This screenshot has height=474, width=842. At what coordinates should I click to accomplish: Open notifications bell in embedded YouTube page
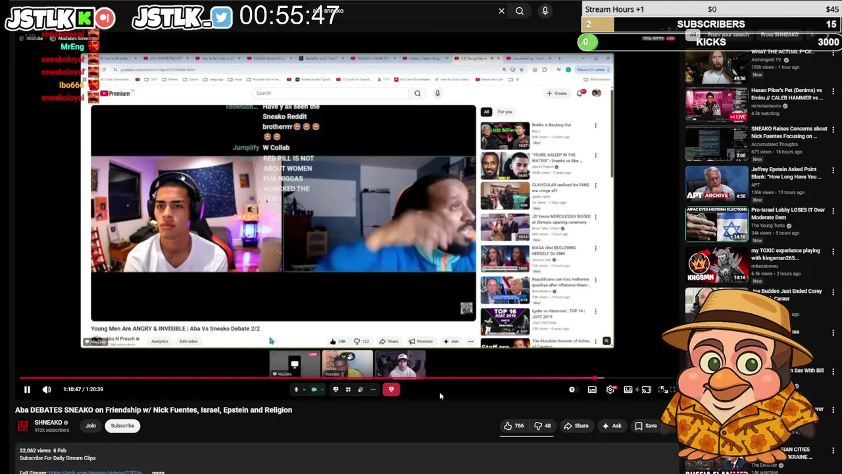tap(581, 93)
